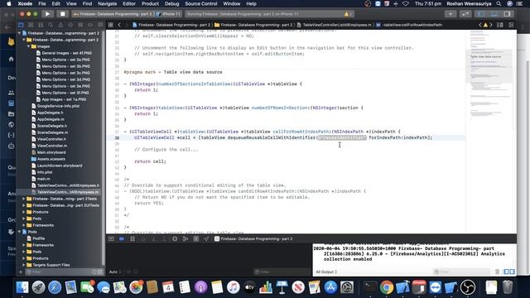This screenshot has width=530, height=298.
Task: Stop the running app with the Stop button
Action: click(63, 14)
